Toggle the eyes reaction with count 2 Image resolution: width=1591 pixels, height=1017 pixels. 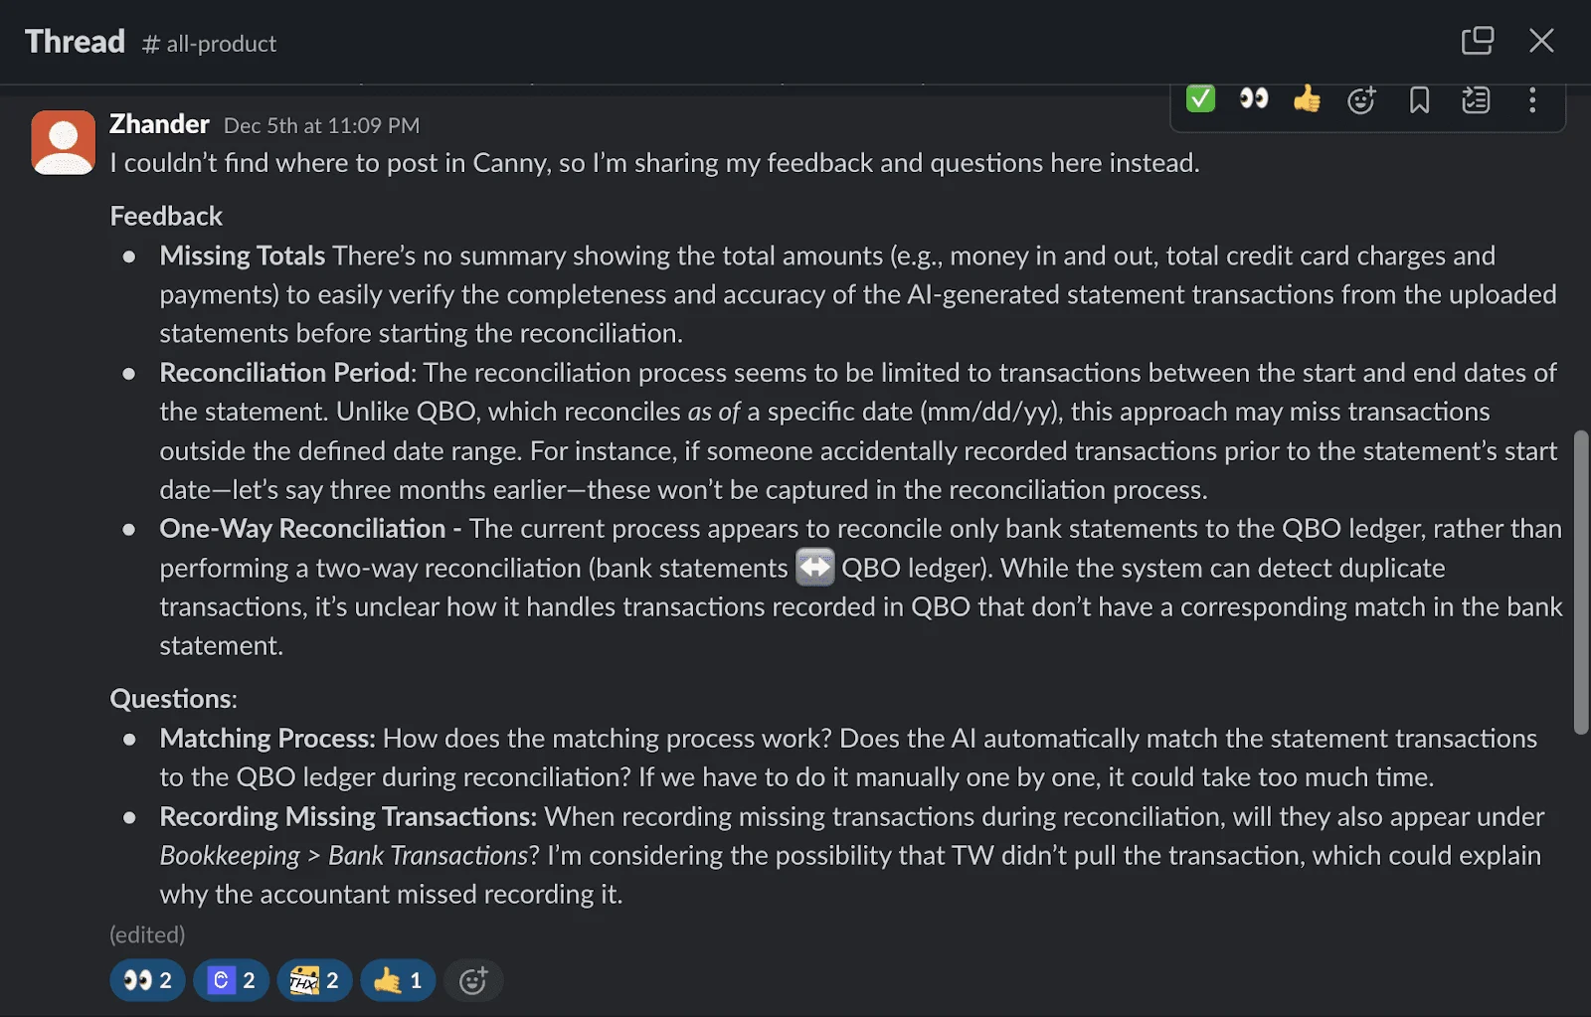pos(147,981)
